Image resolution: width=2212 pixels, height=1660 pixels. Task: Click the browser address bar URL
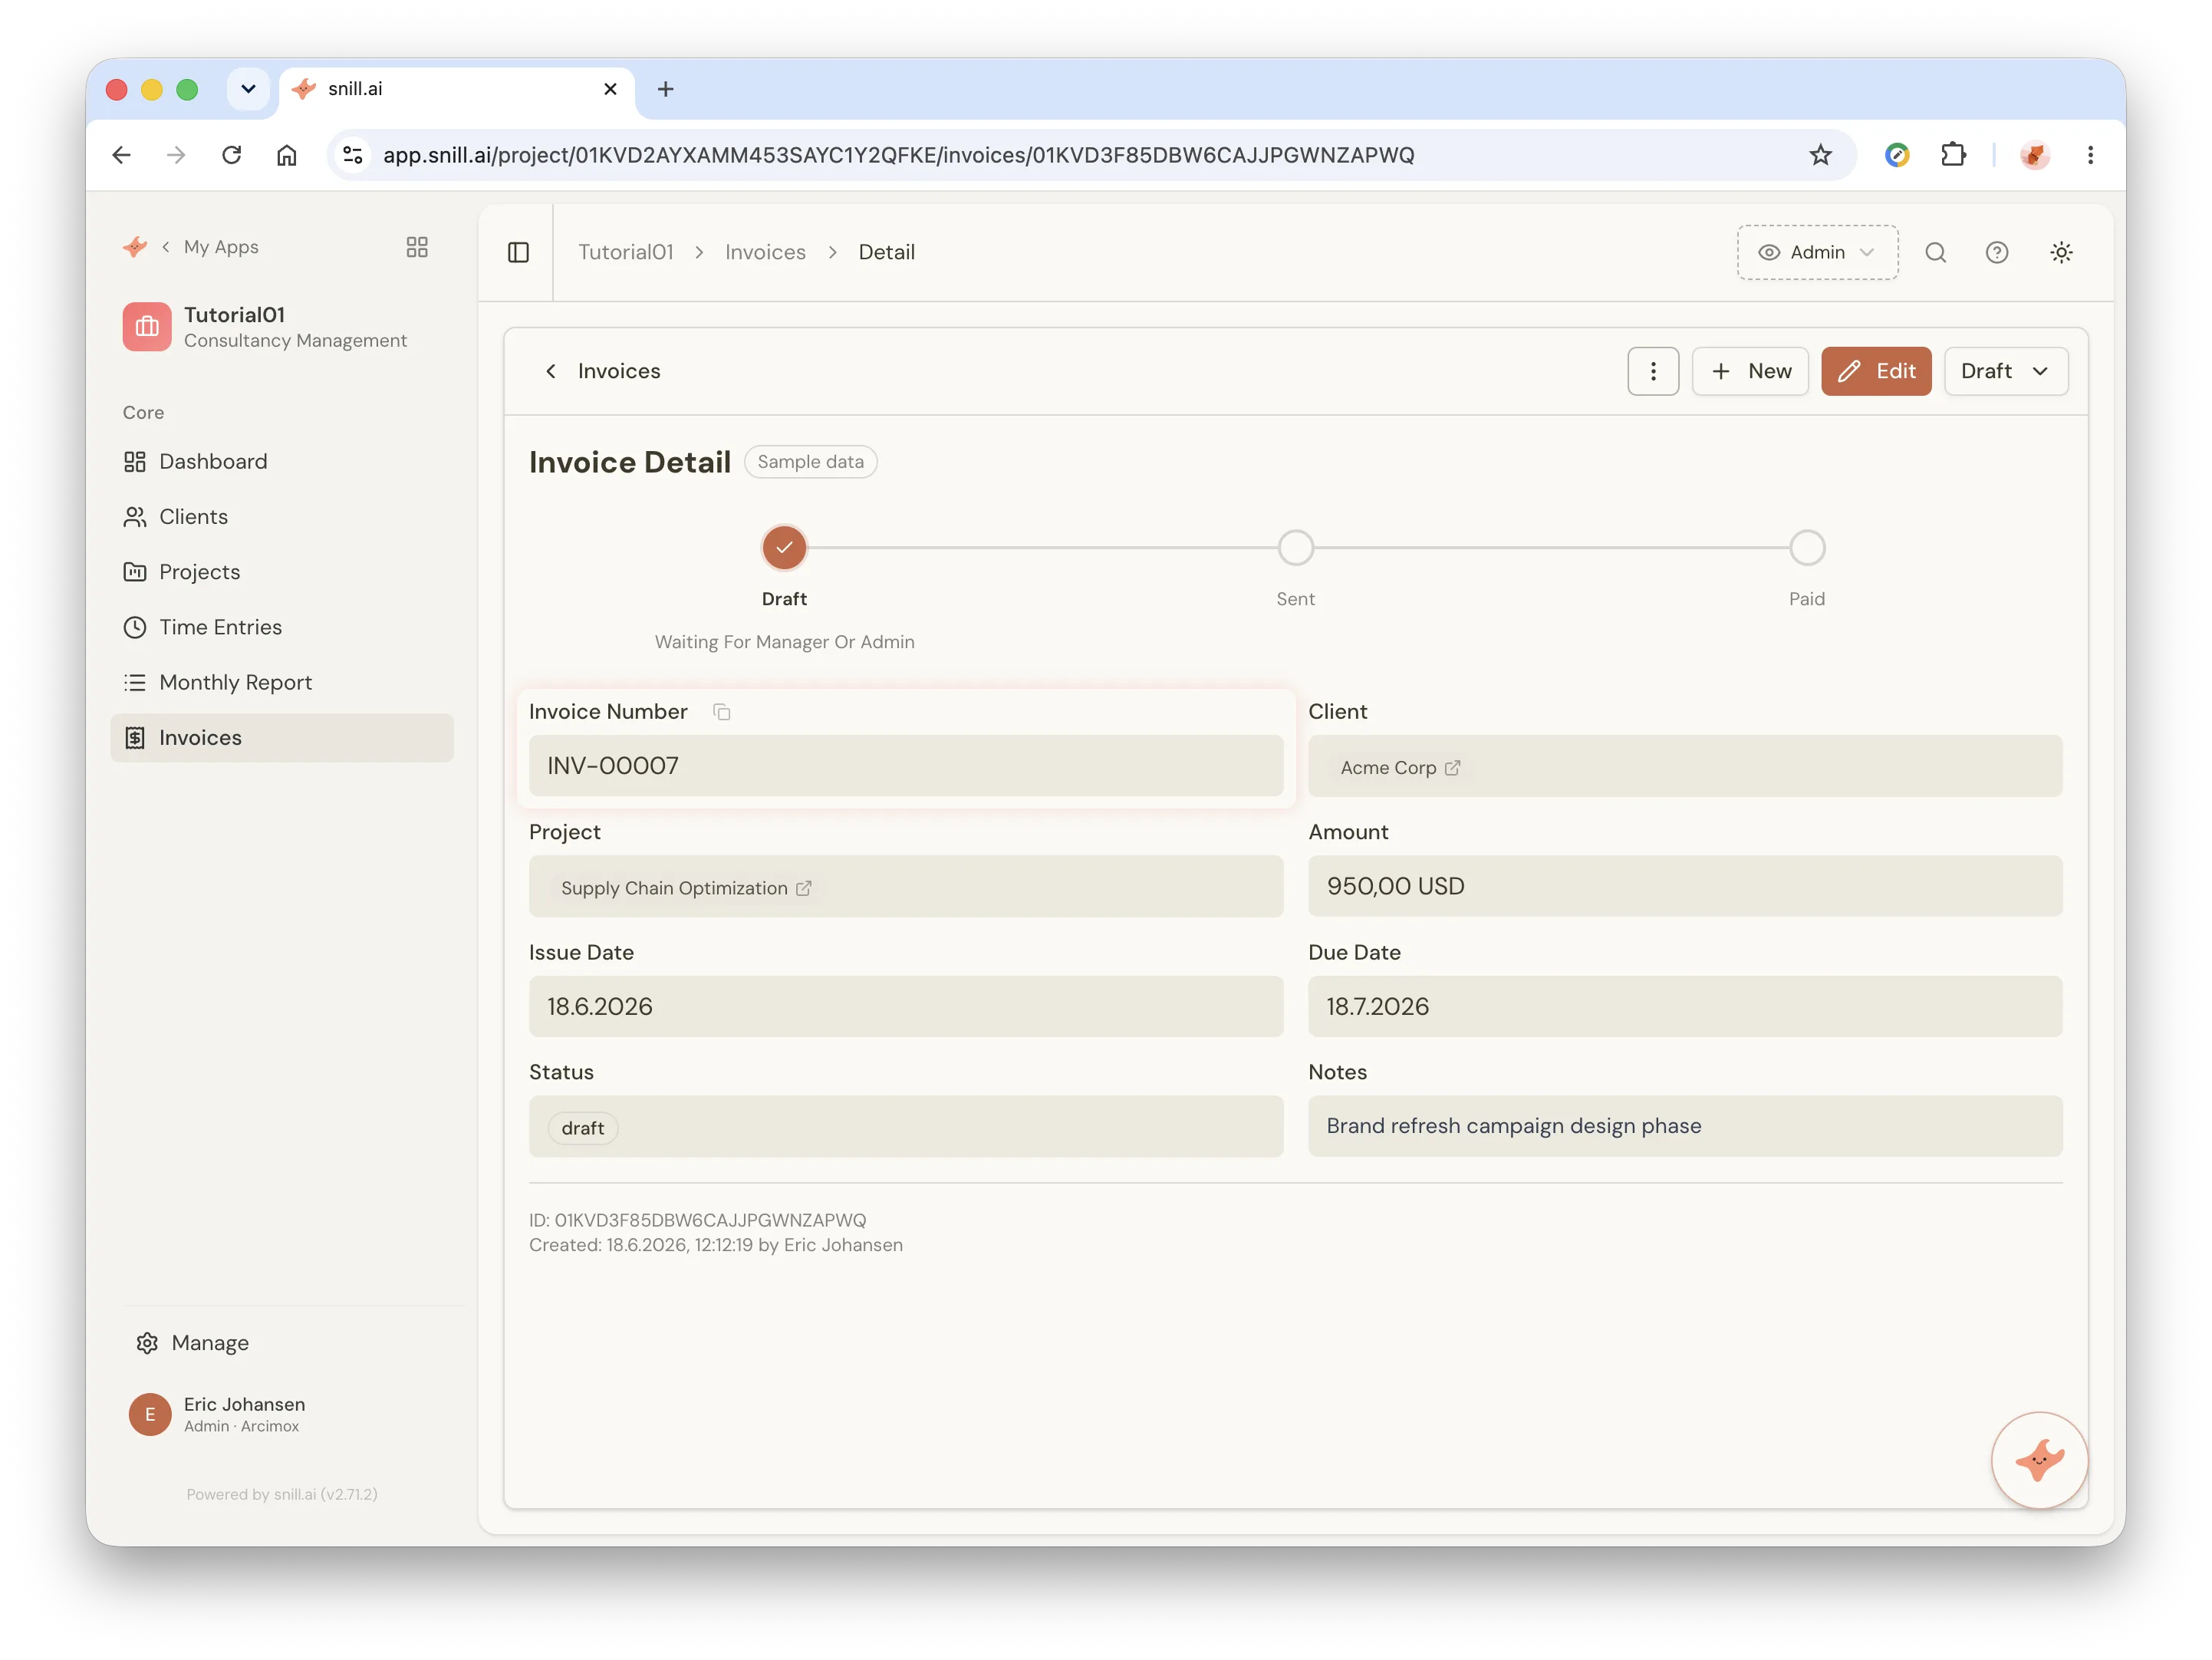899,155
